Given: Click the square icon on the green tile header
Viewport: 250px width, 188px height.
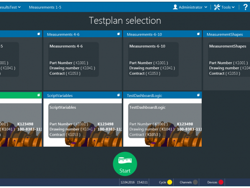Looking at the screenshot, I should [x=39, y=95].
